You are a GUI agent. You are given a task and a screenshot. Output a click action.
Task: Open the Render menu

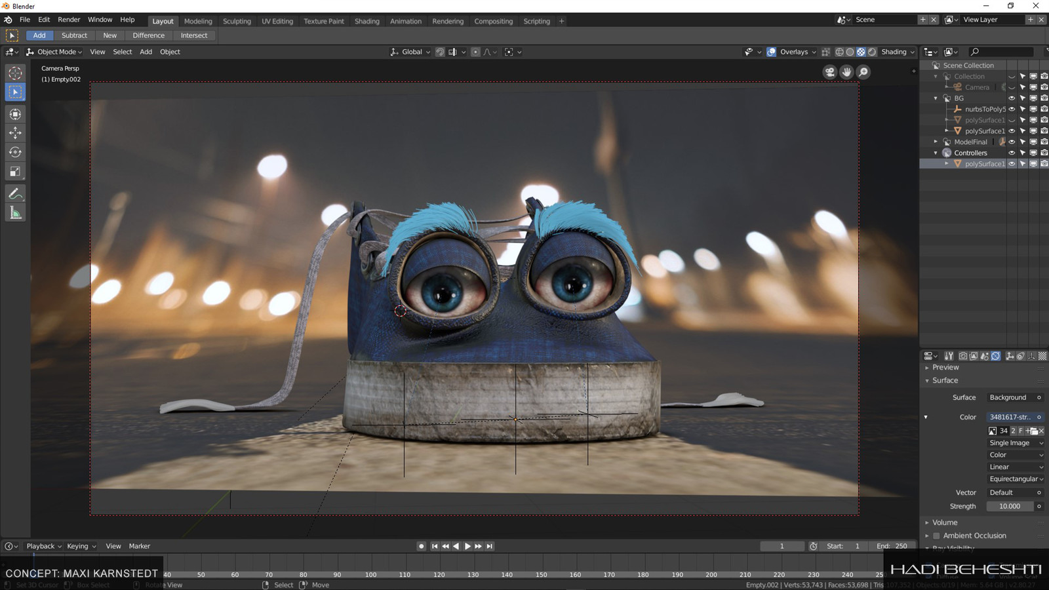[69, 20]
